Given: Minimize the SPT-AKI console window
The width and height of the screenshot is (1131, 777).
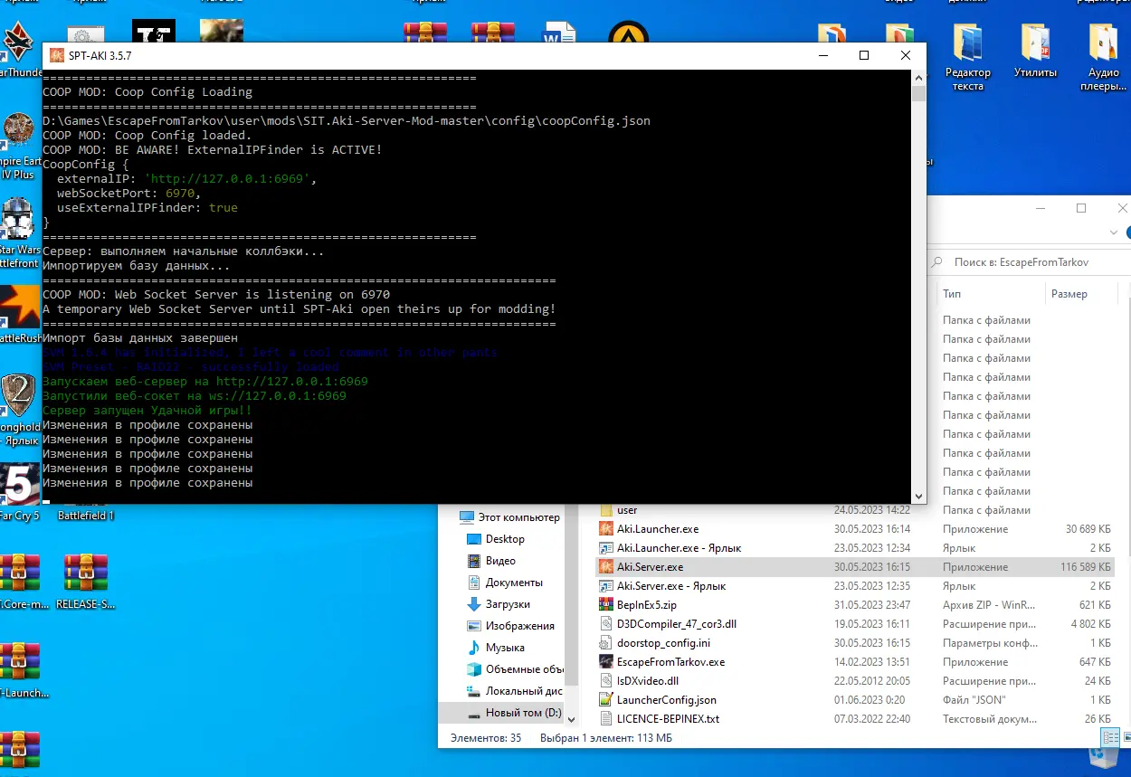Looking at the screenshot, I should pyautogui.click(x=823, y=55).
